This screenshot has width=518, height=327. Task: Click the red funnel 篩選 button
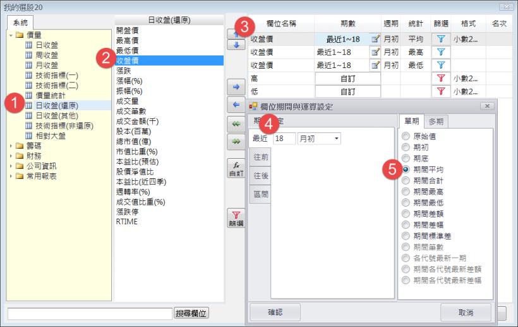236,218
